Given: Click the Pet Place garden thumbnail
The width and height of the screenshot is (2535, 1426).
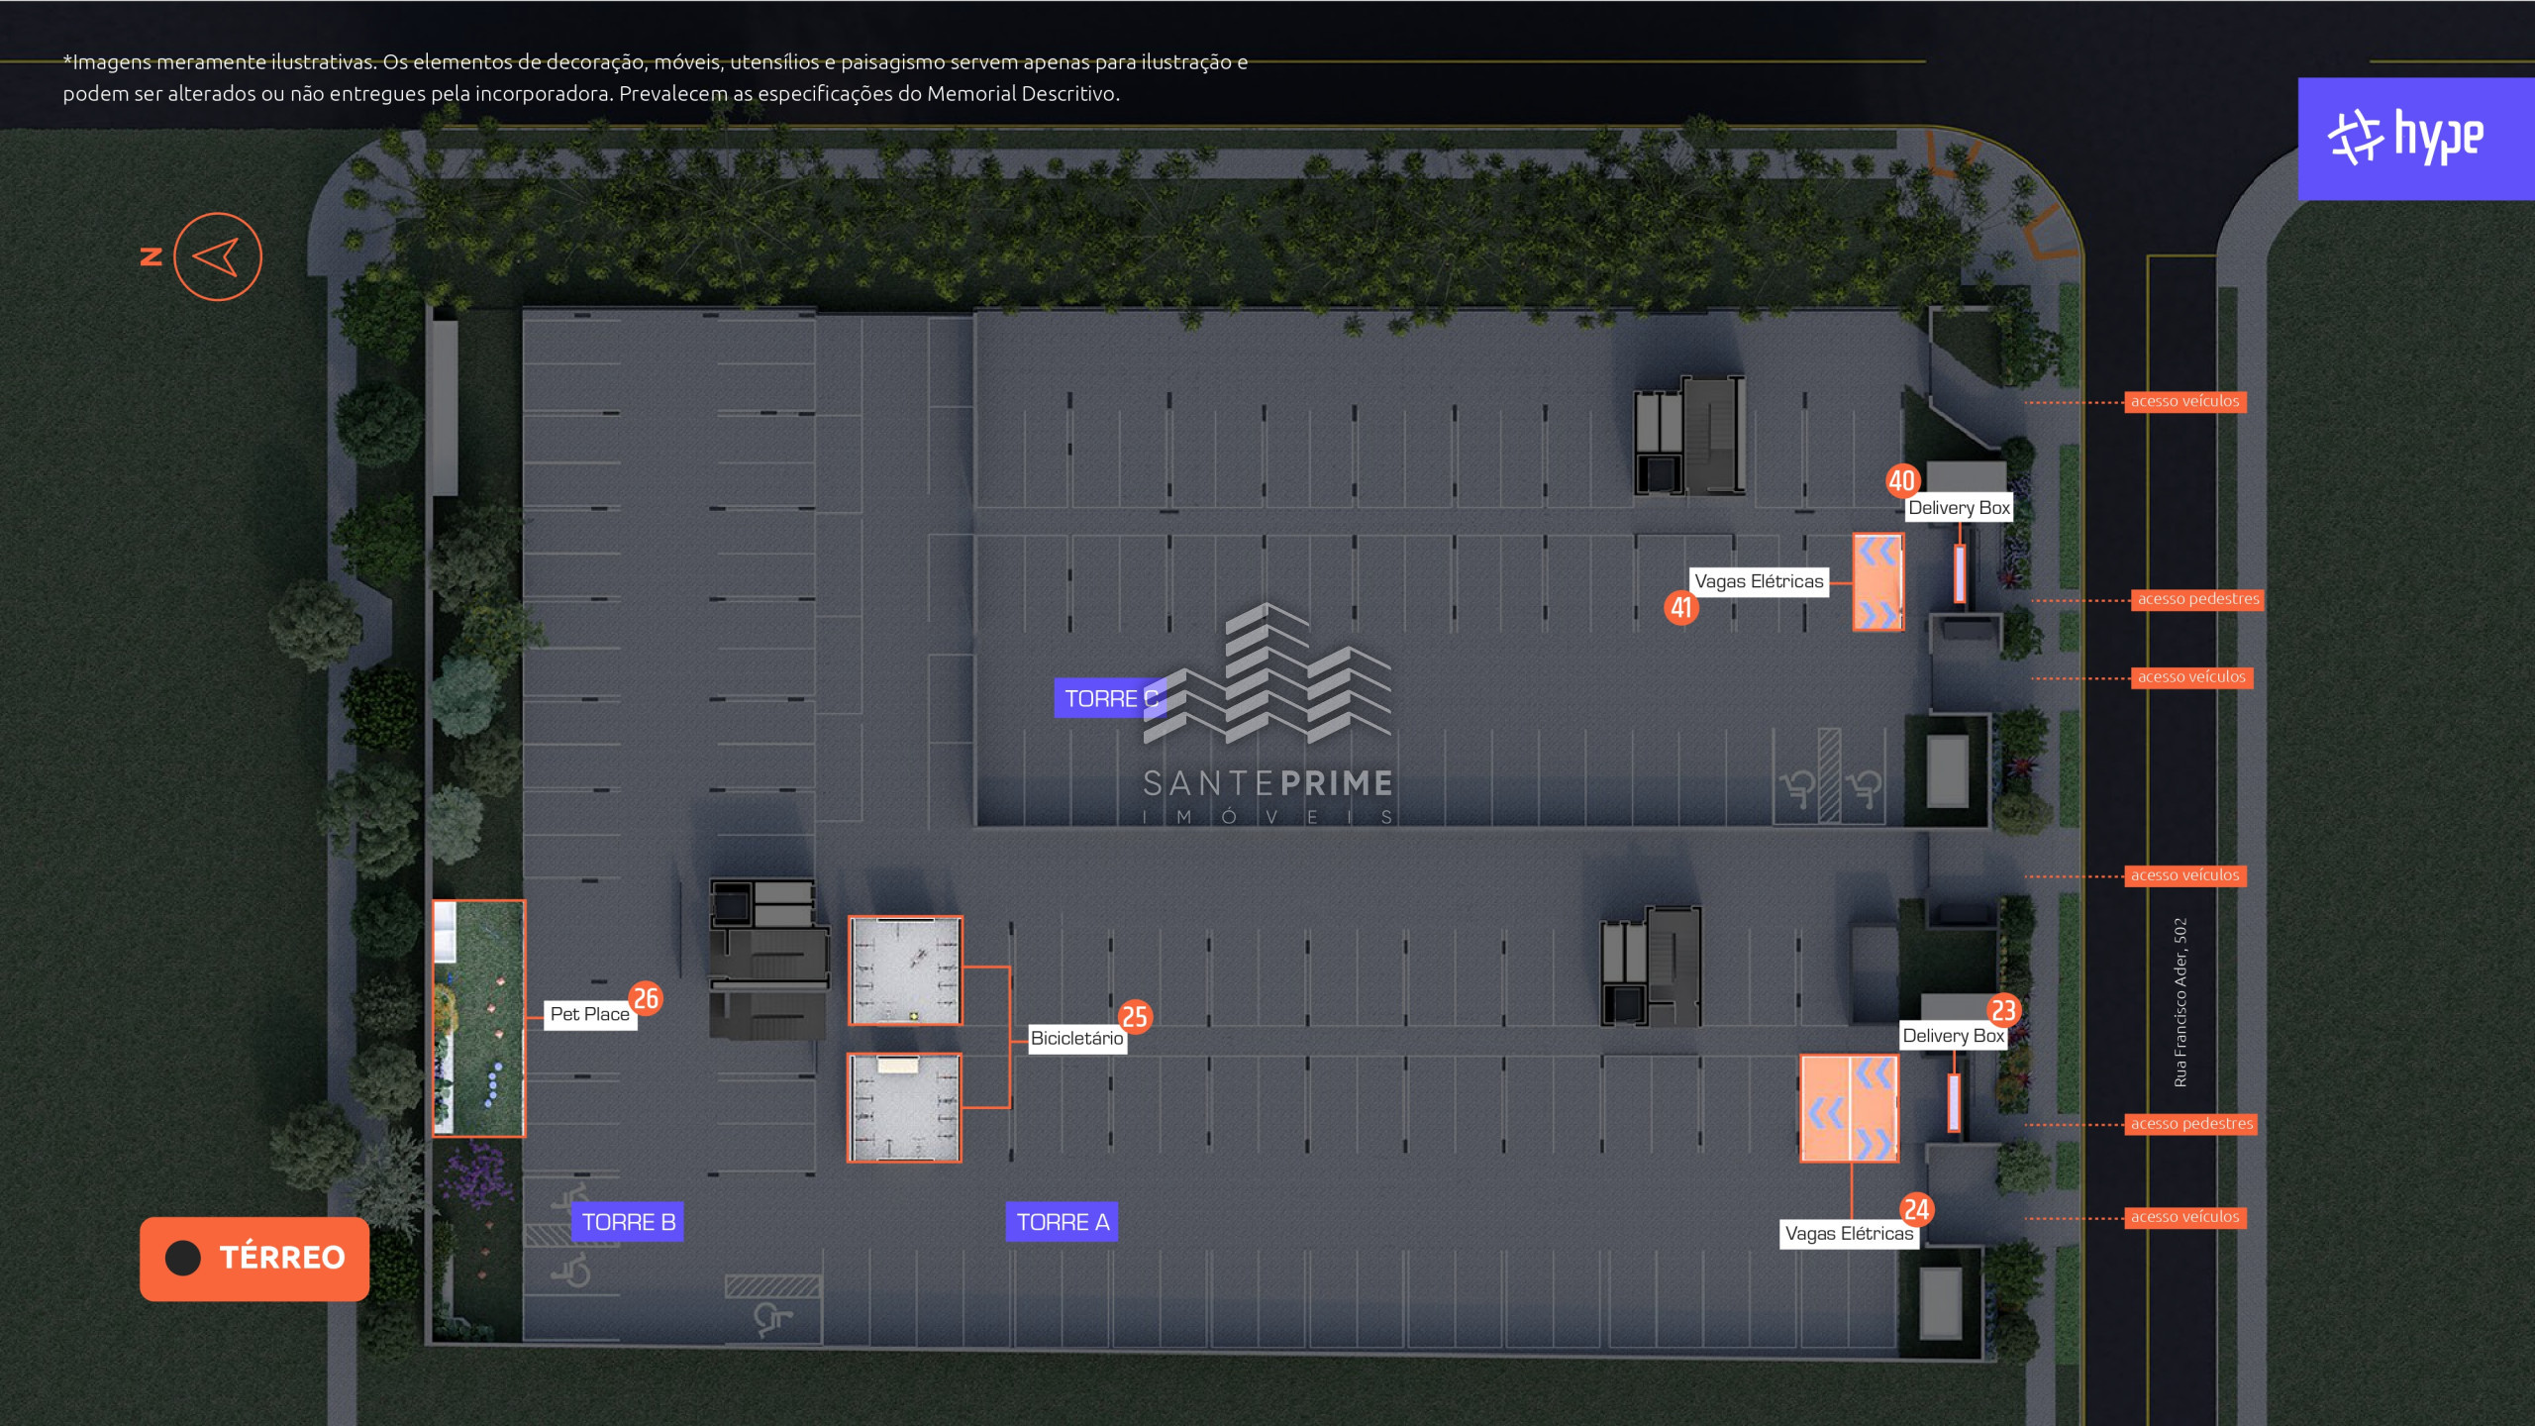Looking at the screenshot, I should [478, 1018].
